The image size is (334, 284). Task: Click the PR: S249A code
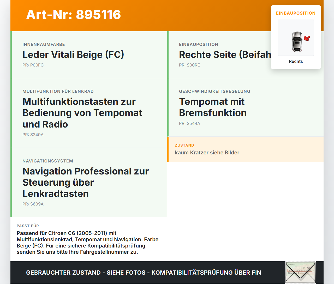tap(33, 135)
